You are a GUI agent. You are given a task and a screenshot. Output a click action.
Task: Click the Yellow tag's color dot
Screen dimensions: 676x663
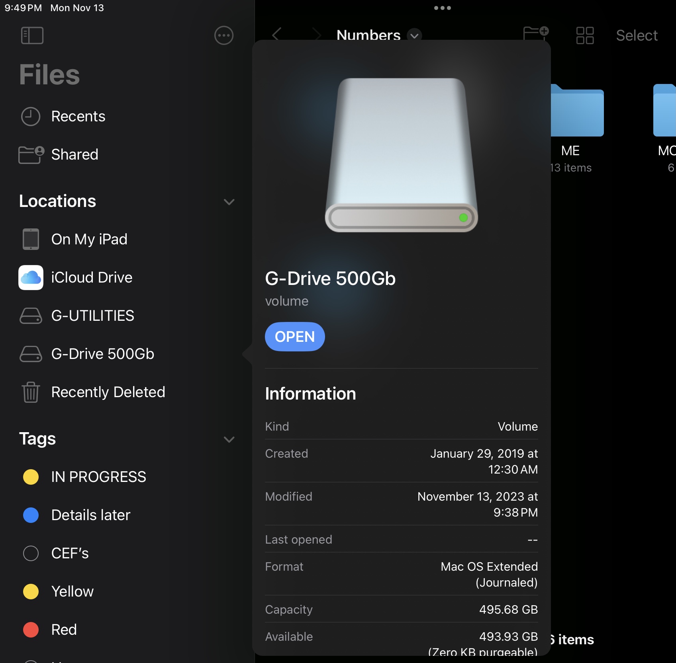click(x=31, y=591)
